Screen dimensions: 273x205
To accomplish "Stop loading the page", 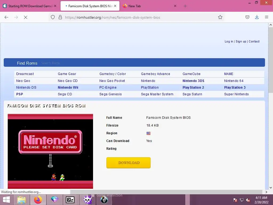I will click(26, 17).
